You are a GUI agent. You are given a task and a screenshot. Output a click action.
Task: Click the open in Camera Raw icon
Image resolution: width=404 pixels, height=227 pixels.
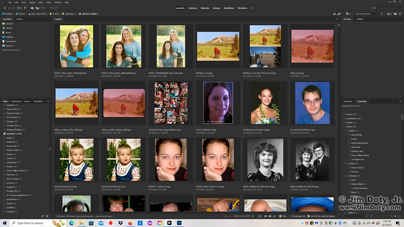point(44,8)
